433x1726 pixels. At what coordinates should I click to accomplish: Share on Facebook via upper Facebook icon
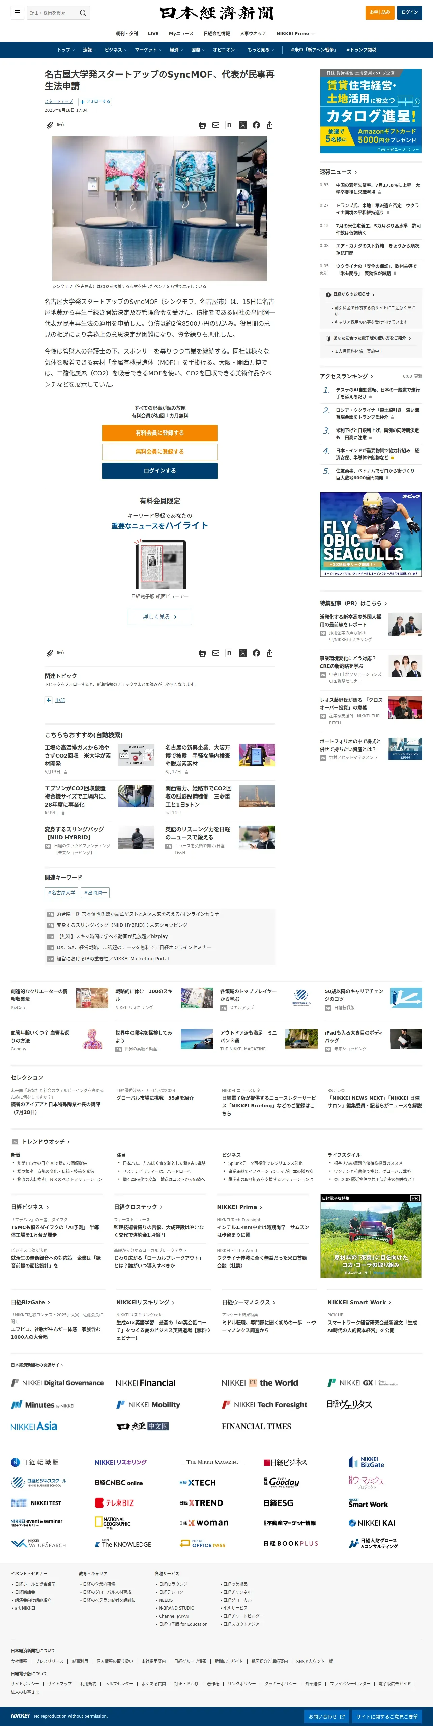[256, 125]
